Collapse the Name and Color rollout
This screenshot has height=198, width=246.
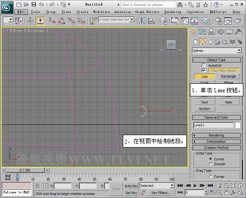point(216,117)
